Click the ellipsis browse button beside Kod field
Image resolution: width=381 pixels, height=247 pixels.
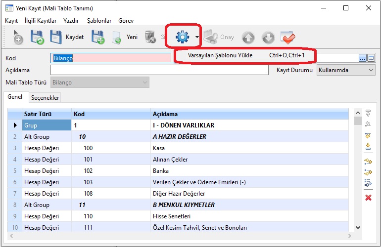pyautogui.click(x=363, y=58)
